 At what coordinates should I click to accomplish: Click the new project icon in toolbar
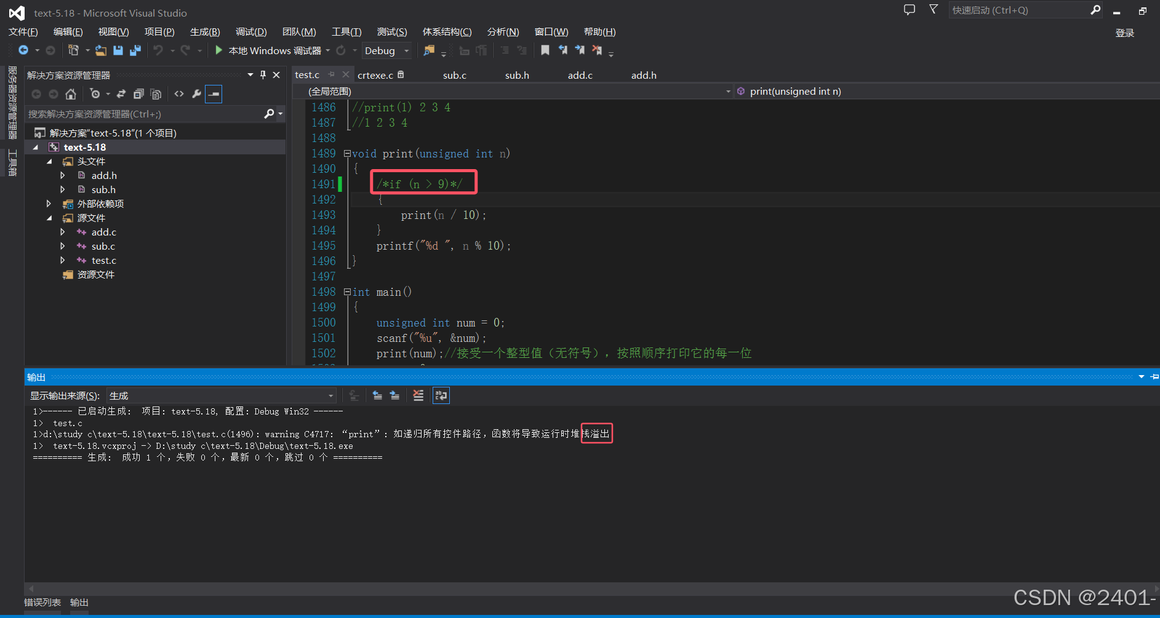[x=74, y=50]
